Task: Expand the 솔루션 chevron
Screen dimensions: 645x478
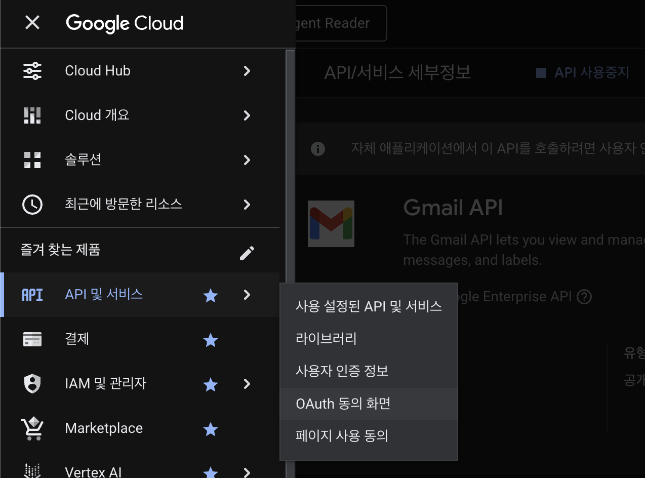Action: 247,160
